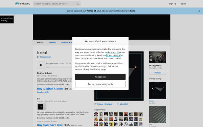Go to more from kranky
The height and width of the screenshot is (127, 203).
[7, 19]
